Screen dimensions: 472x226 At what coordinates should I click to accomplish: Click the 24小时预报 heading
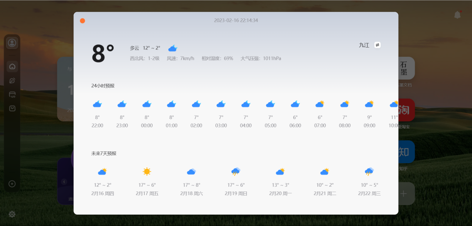[x=103, y=86]
